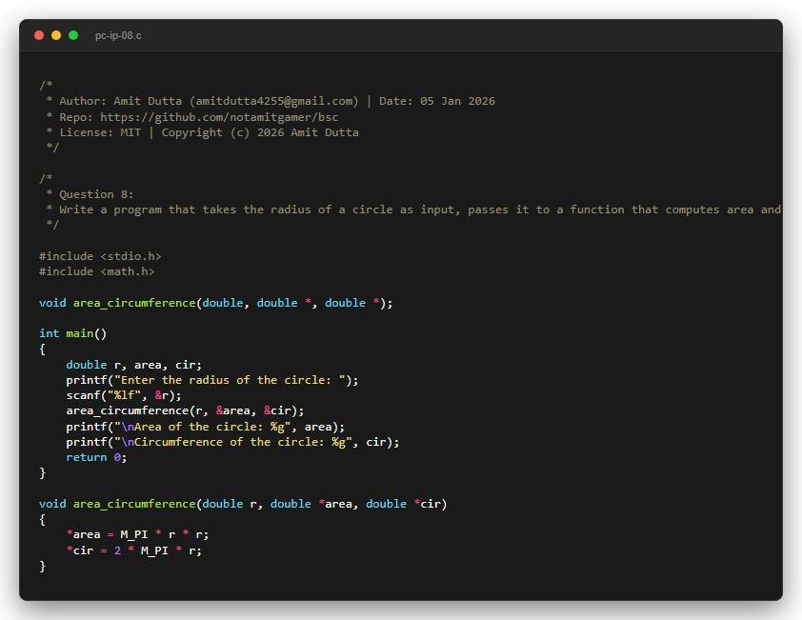The image size is (802, 620).
Task: Click the License: MIT copyright comment line
Action: pos(202,132)
